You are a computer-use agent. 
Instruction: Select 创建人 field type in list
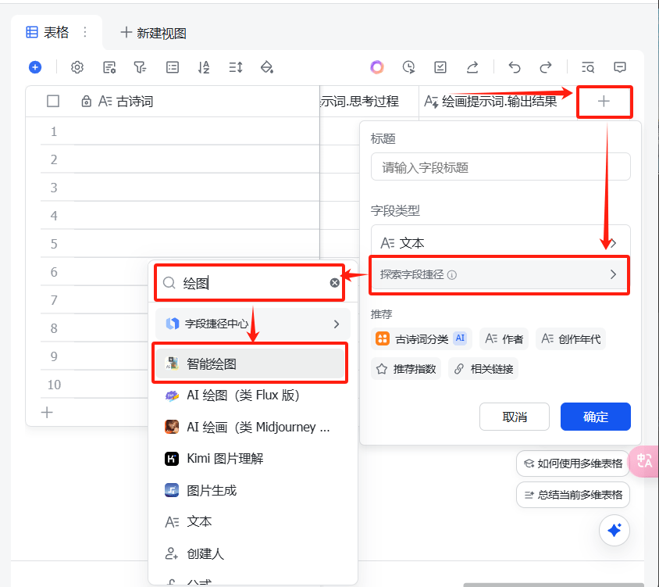[252, 553]
